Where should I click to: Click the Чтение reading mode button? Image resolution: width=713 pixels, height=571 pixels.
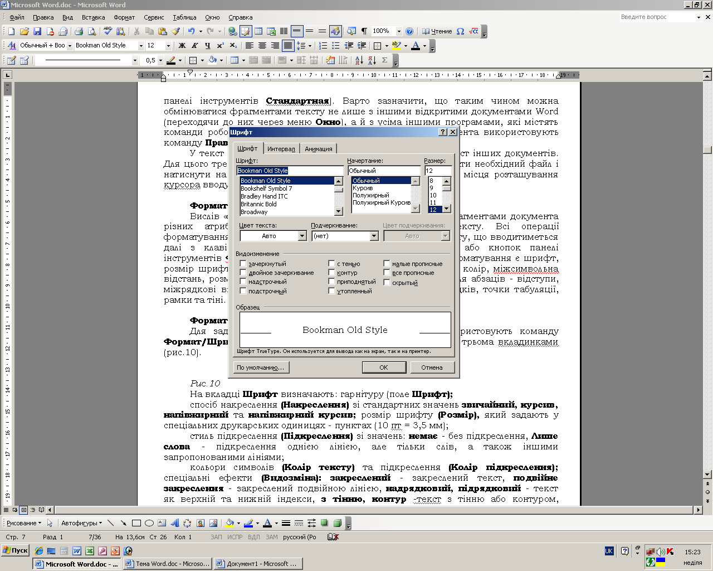click(x=437, y=32)
